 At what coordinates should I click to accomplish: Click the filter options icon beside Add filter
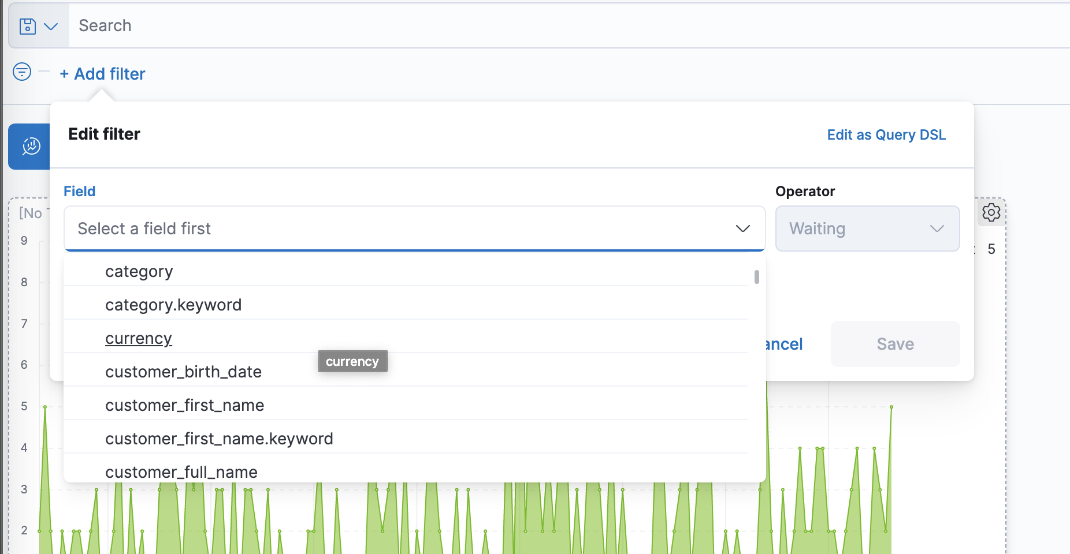pos(21,73)
